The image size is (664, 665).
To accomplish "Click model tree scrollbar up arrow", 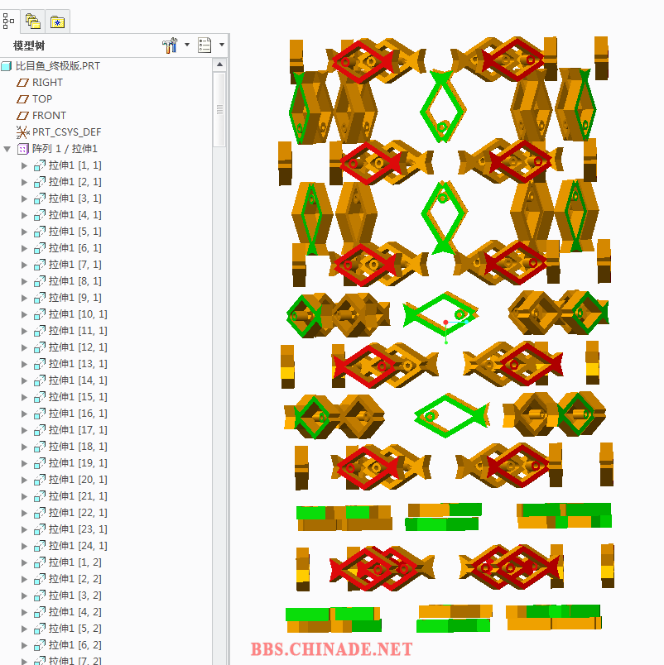I will point(219,65).
